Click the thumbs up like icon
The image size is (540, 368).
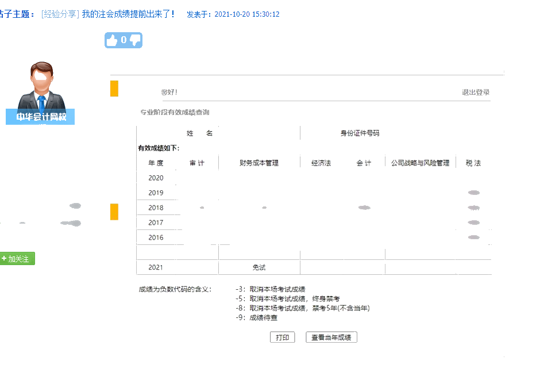[x=113, y=40]
